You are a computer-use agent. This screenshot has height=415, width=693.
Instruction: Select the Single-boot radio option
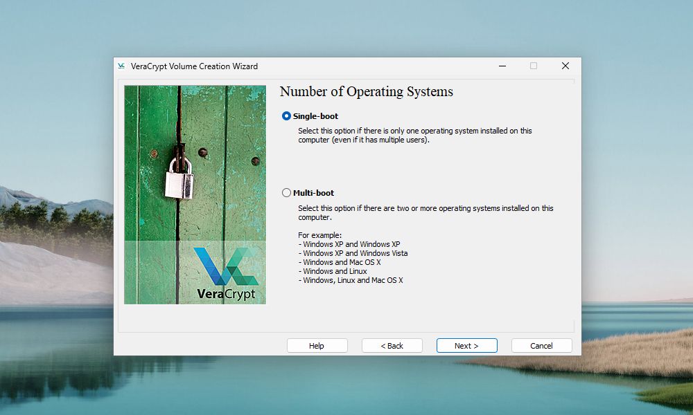[310, 116]
